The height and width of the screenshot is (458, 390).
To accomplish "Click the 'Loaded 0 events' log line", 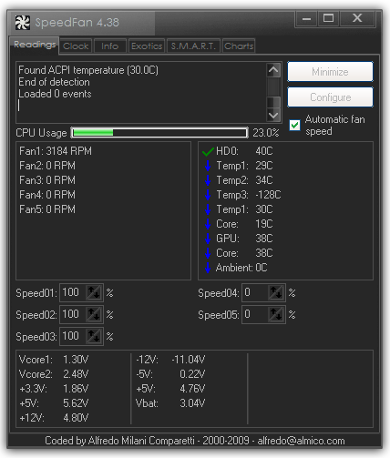I will pos(55,94).
